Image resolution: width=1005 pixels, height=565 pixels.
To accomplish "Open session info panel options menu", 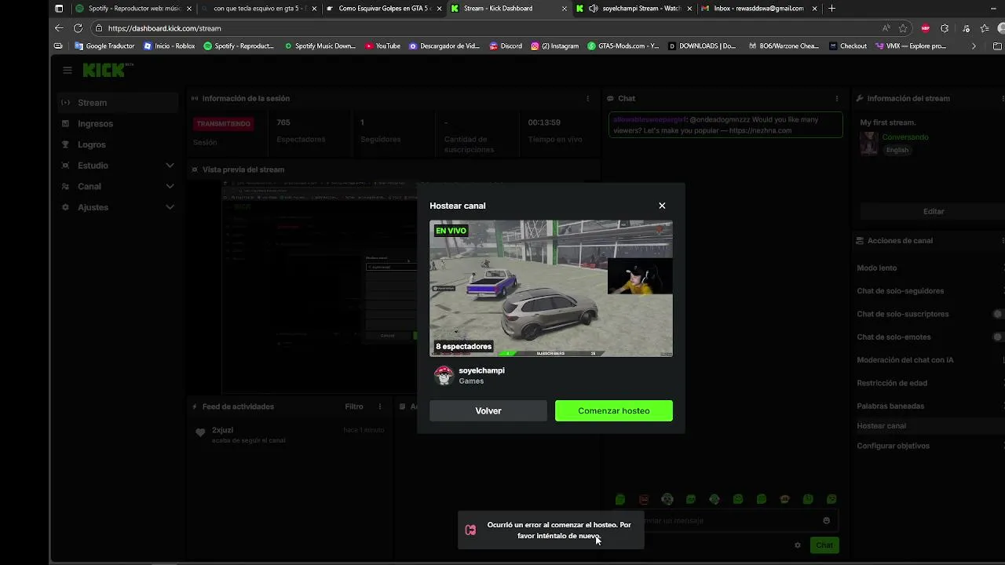I will [x=587, y=99].
